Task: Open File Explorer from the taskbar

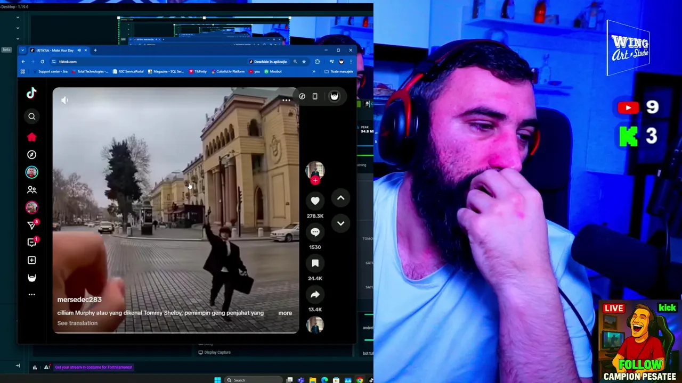Action: tap(313, 380)
